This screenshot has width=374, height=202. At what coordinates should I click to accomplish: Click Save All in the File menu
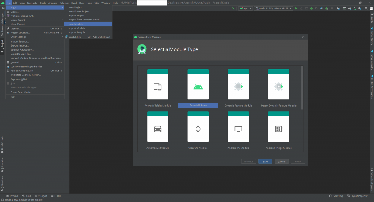point(35,63)
